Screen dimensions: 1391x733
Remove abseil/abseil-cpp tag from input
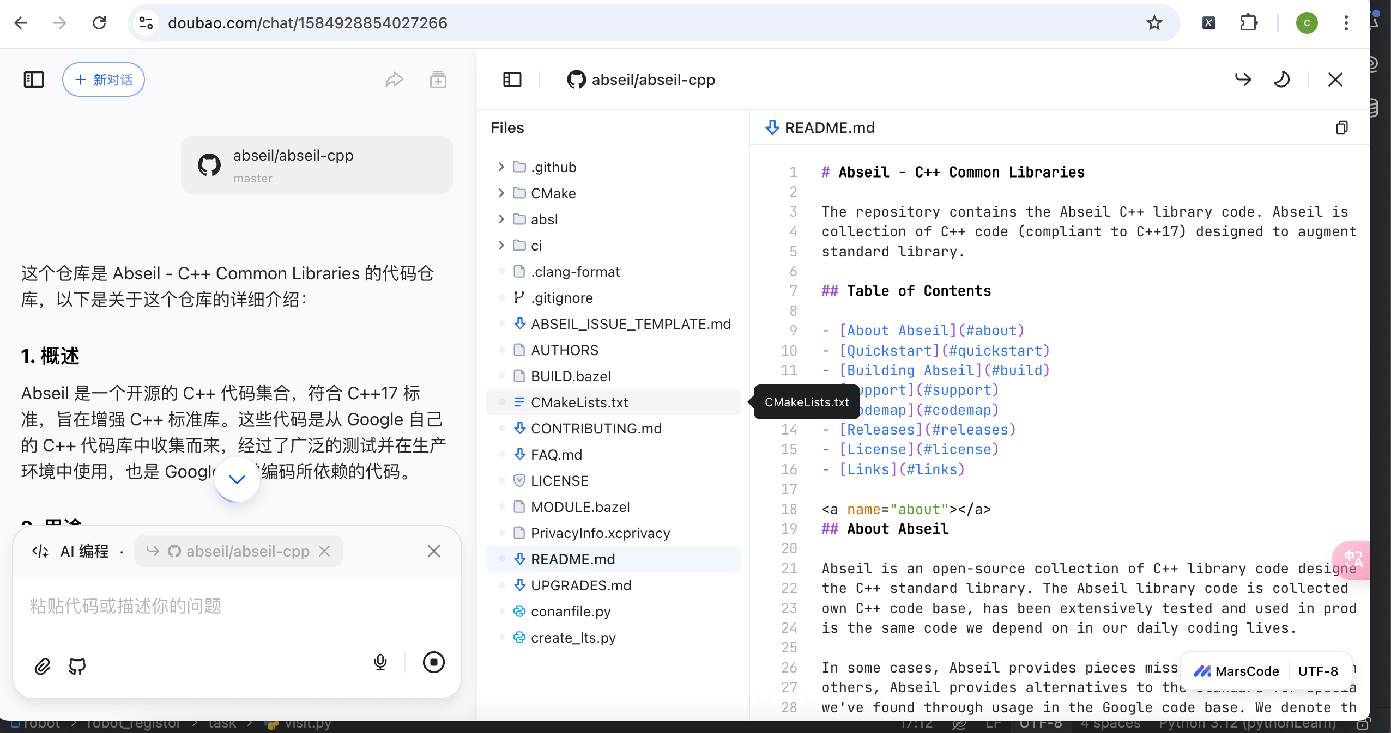[324, 551]
